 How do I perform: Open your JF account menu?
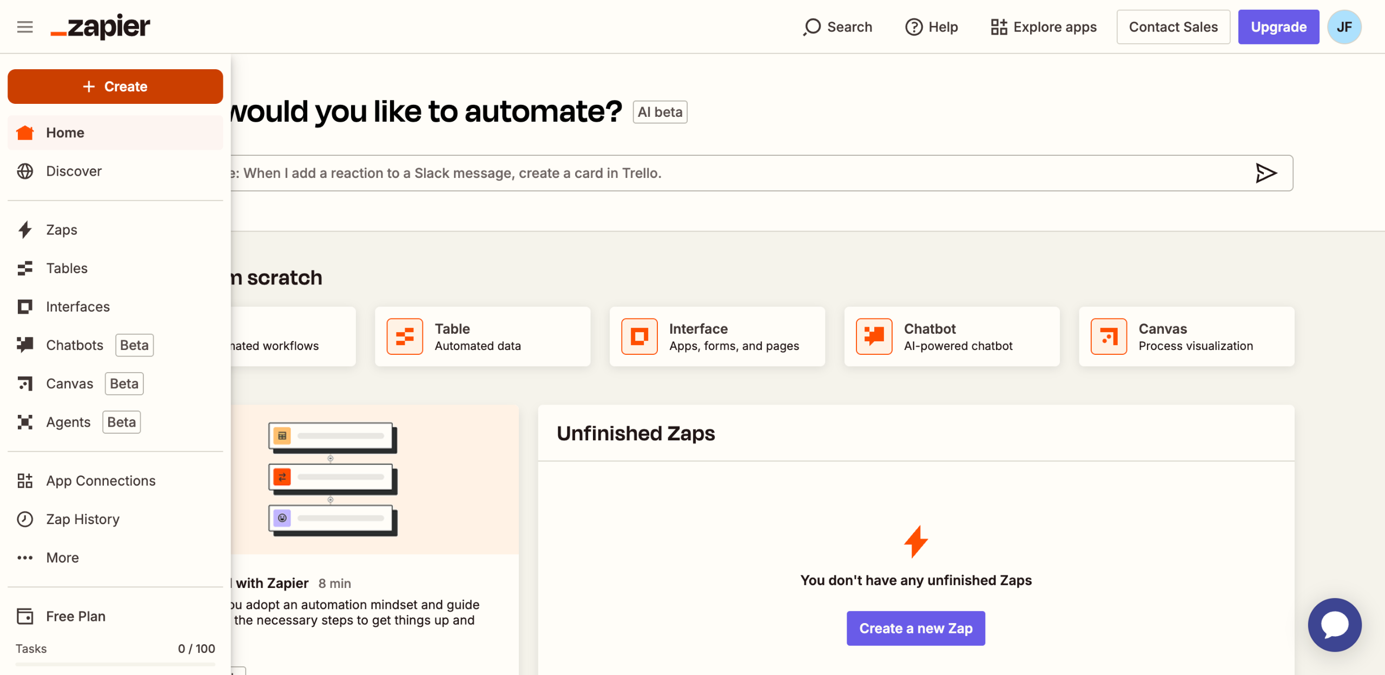click(x=1344, y=27)
